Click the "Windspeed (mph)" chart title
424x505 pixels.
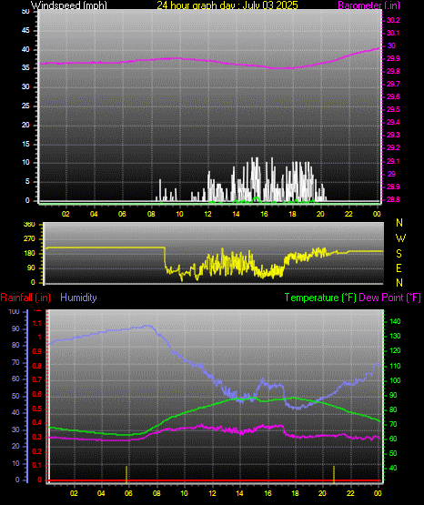69,5
